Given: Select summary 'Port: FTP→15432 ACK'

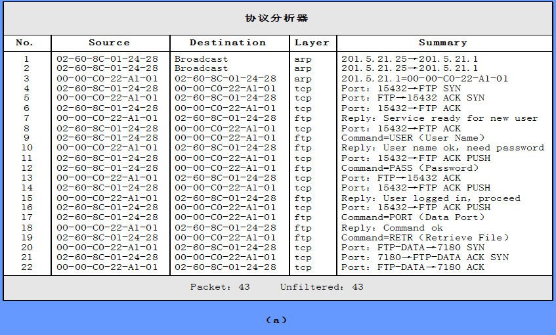Looking at the screenshot, I should (x=401, y=178).
